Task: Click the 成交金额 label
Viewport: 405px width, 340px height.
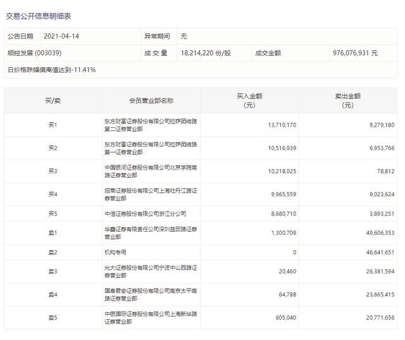Action: [268, 53]
